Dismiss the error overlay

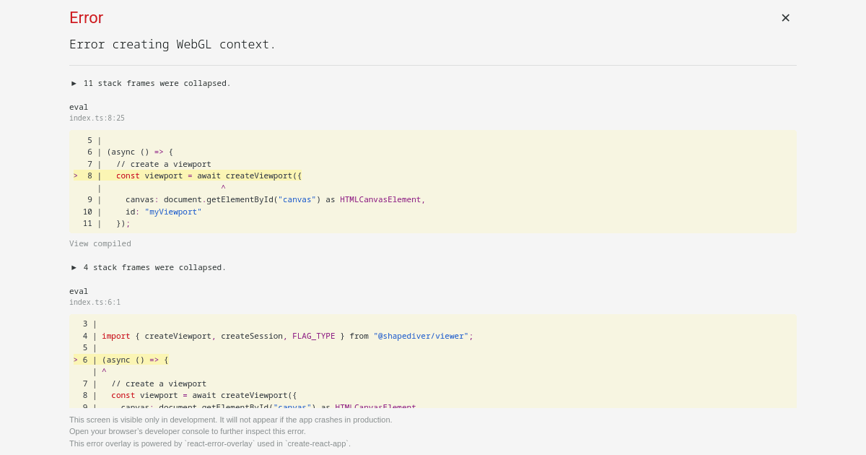pyautogui.click(x=785, y=17)
